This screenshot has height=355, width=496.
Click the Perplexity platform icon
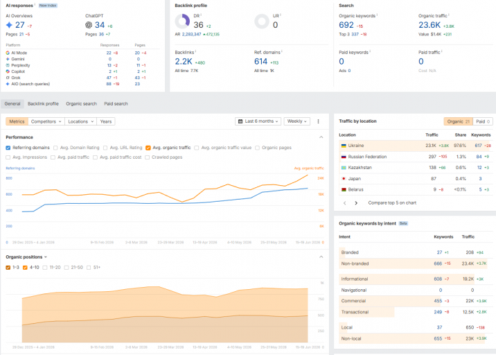(x=8, y=65)
